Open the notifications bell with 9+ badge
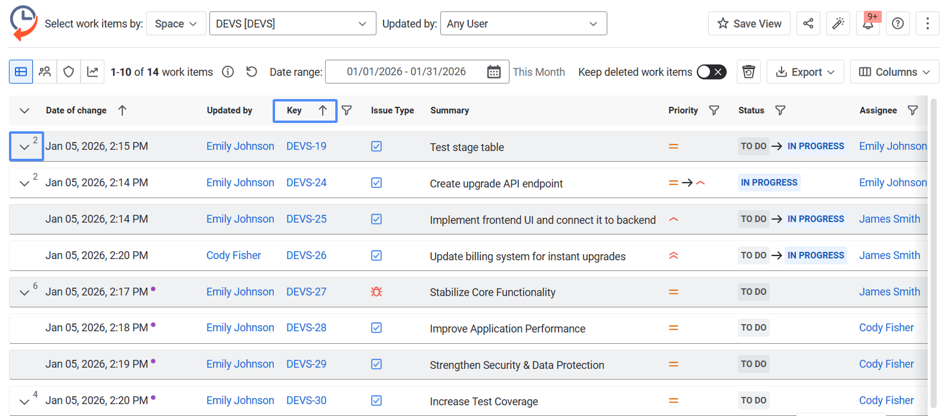The width and height of the screenshot is (948, 416). point(868,23)
